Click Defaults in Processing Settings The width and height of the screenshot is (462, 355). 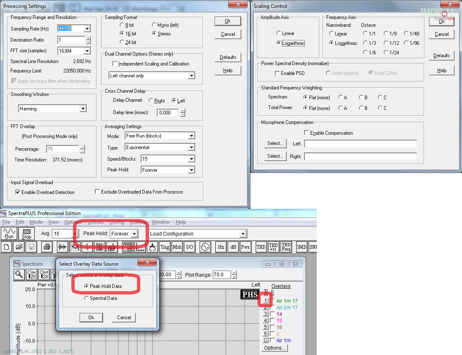pos(228,57)
